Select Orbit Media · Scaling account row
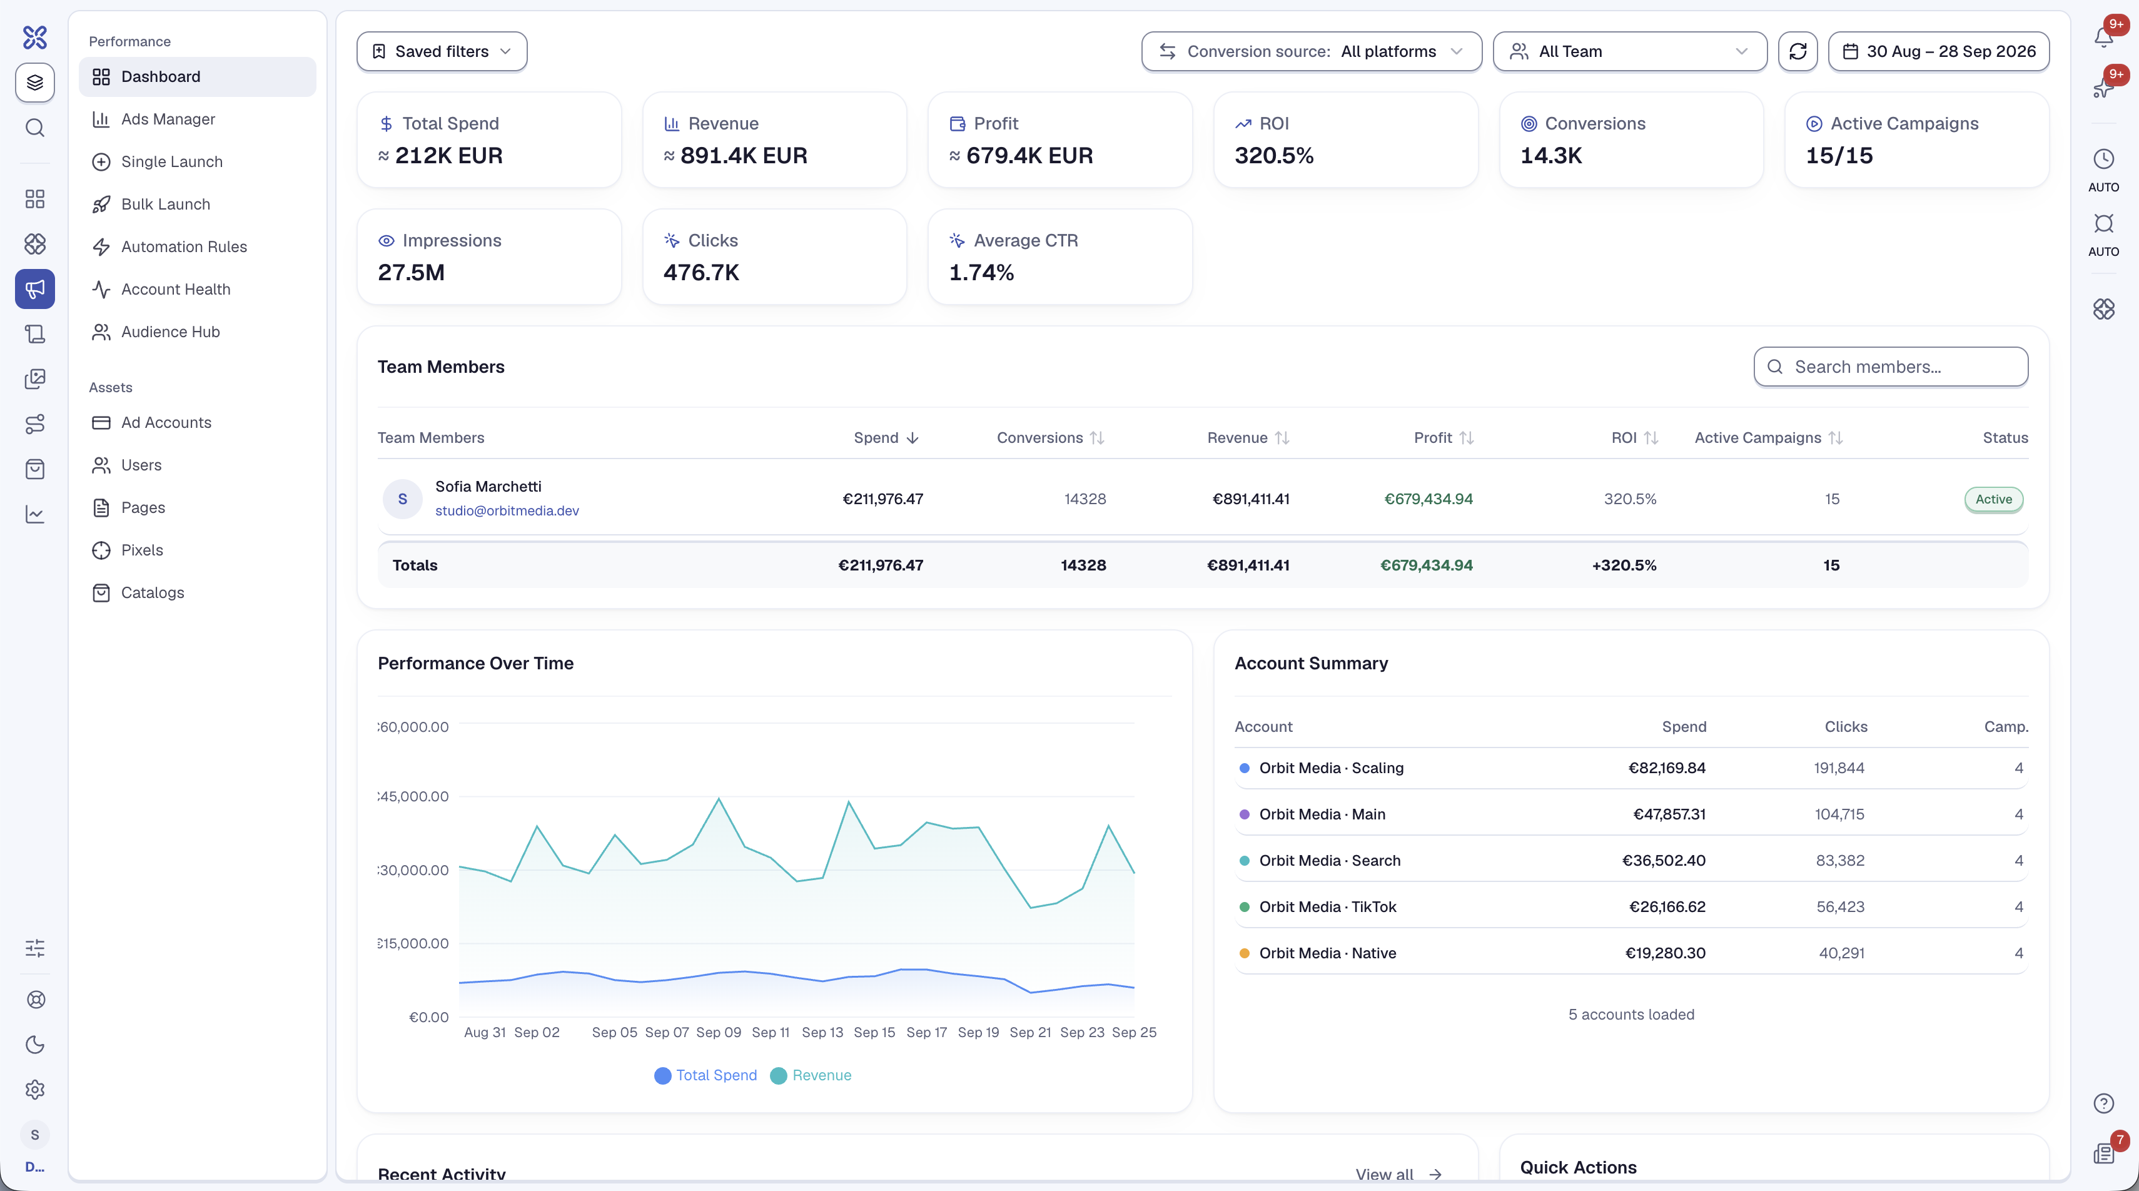Image resolution: width=2139 pixels, height=1191 pixels. 1631,768
